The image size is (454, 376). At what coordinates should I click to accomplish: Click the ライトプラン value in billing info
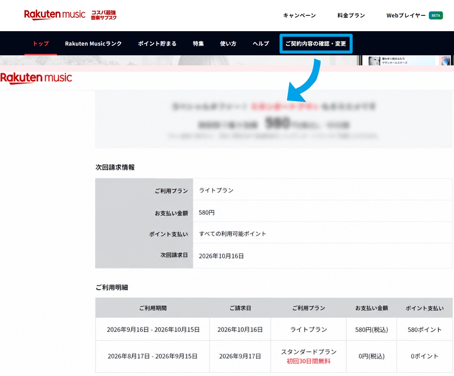(216, 190)
